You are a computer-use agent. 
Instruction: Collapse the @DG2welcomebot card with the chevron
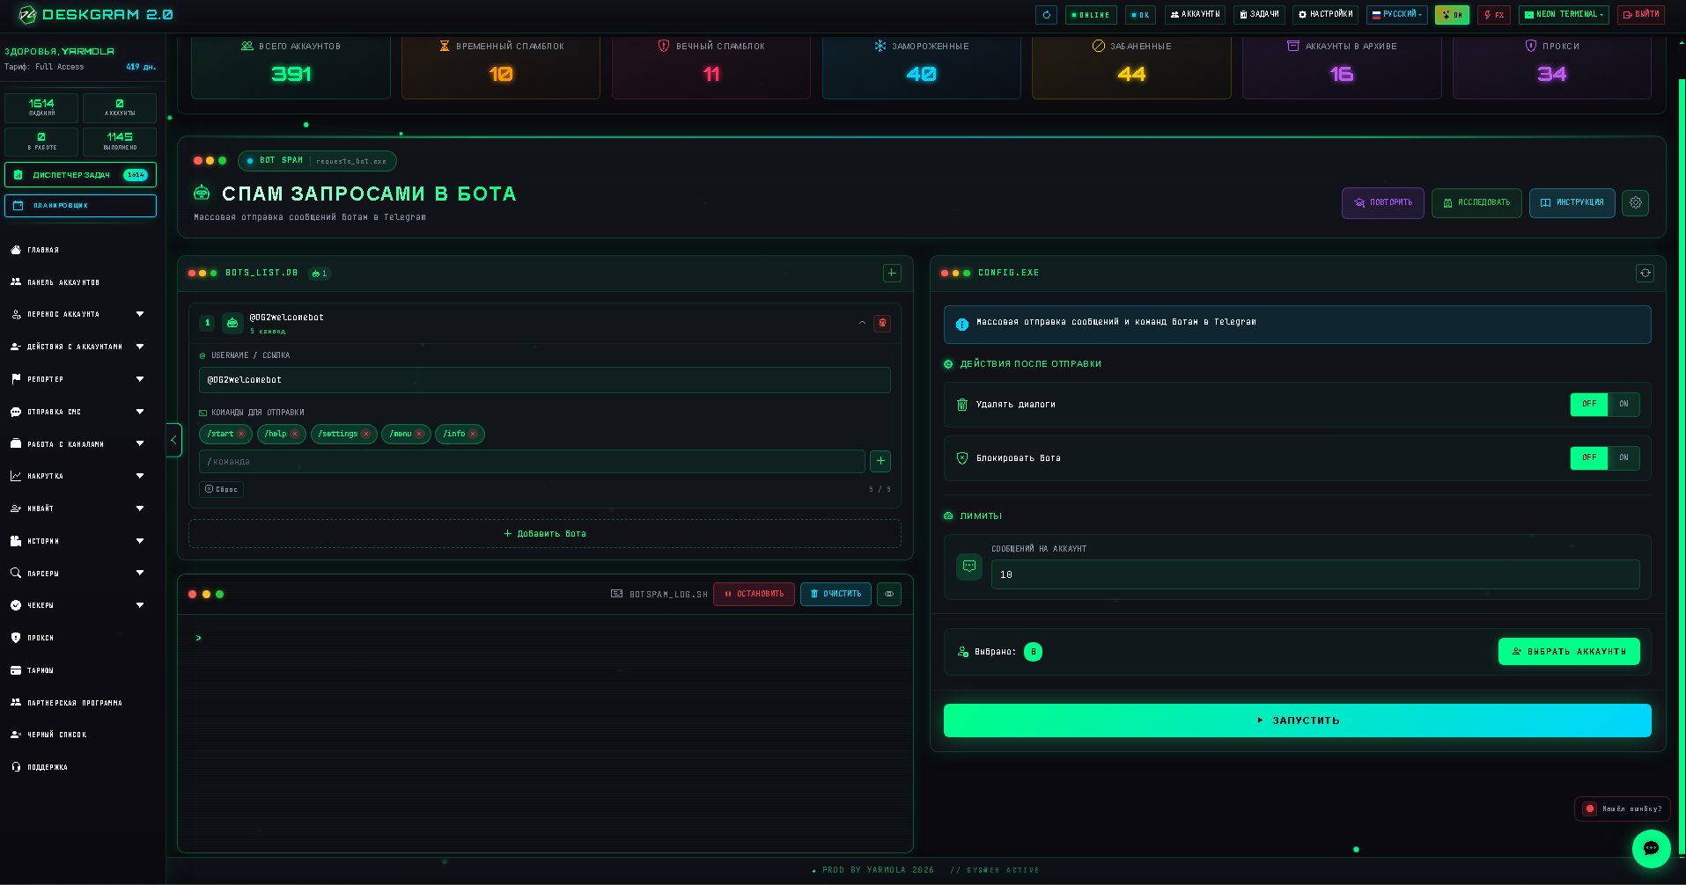pyautogui.click(x=862, y=323)
